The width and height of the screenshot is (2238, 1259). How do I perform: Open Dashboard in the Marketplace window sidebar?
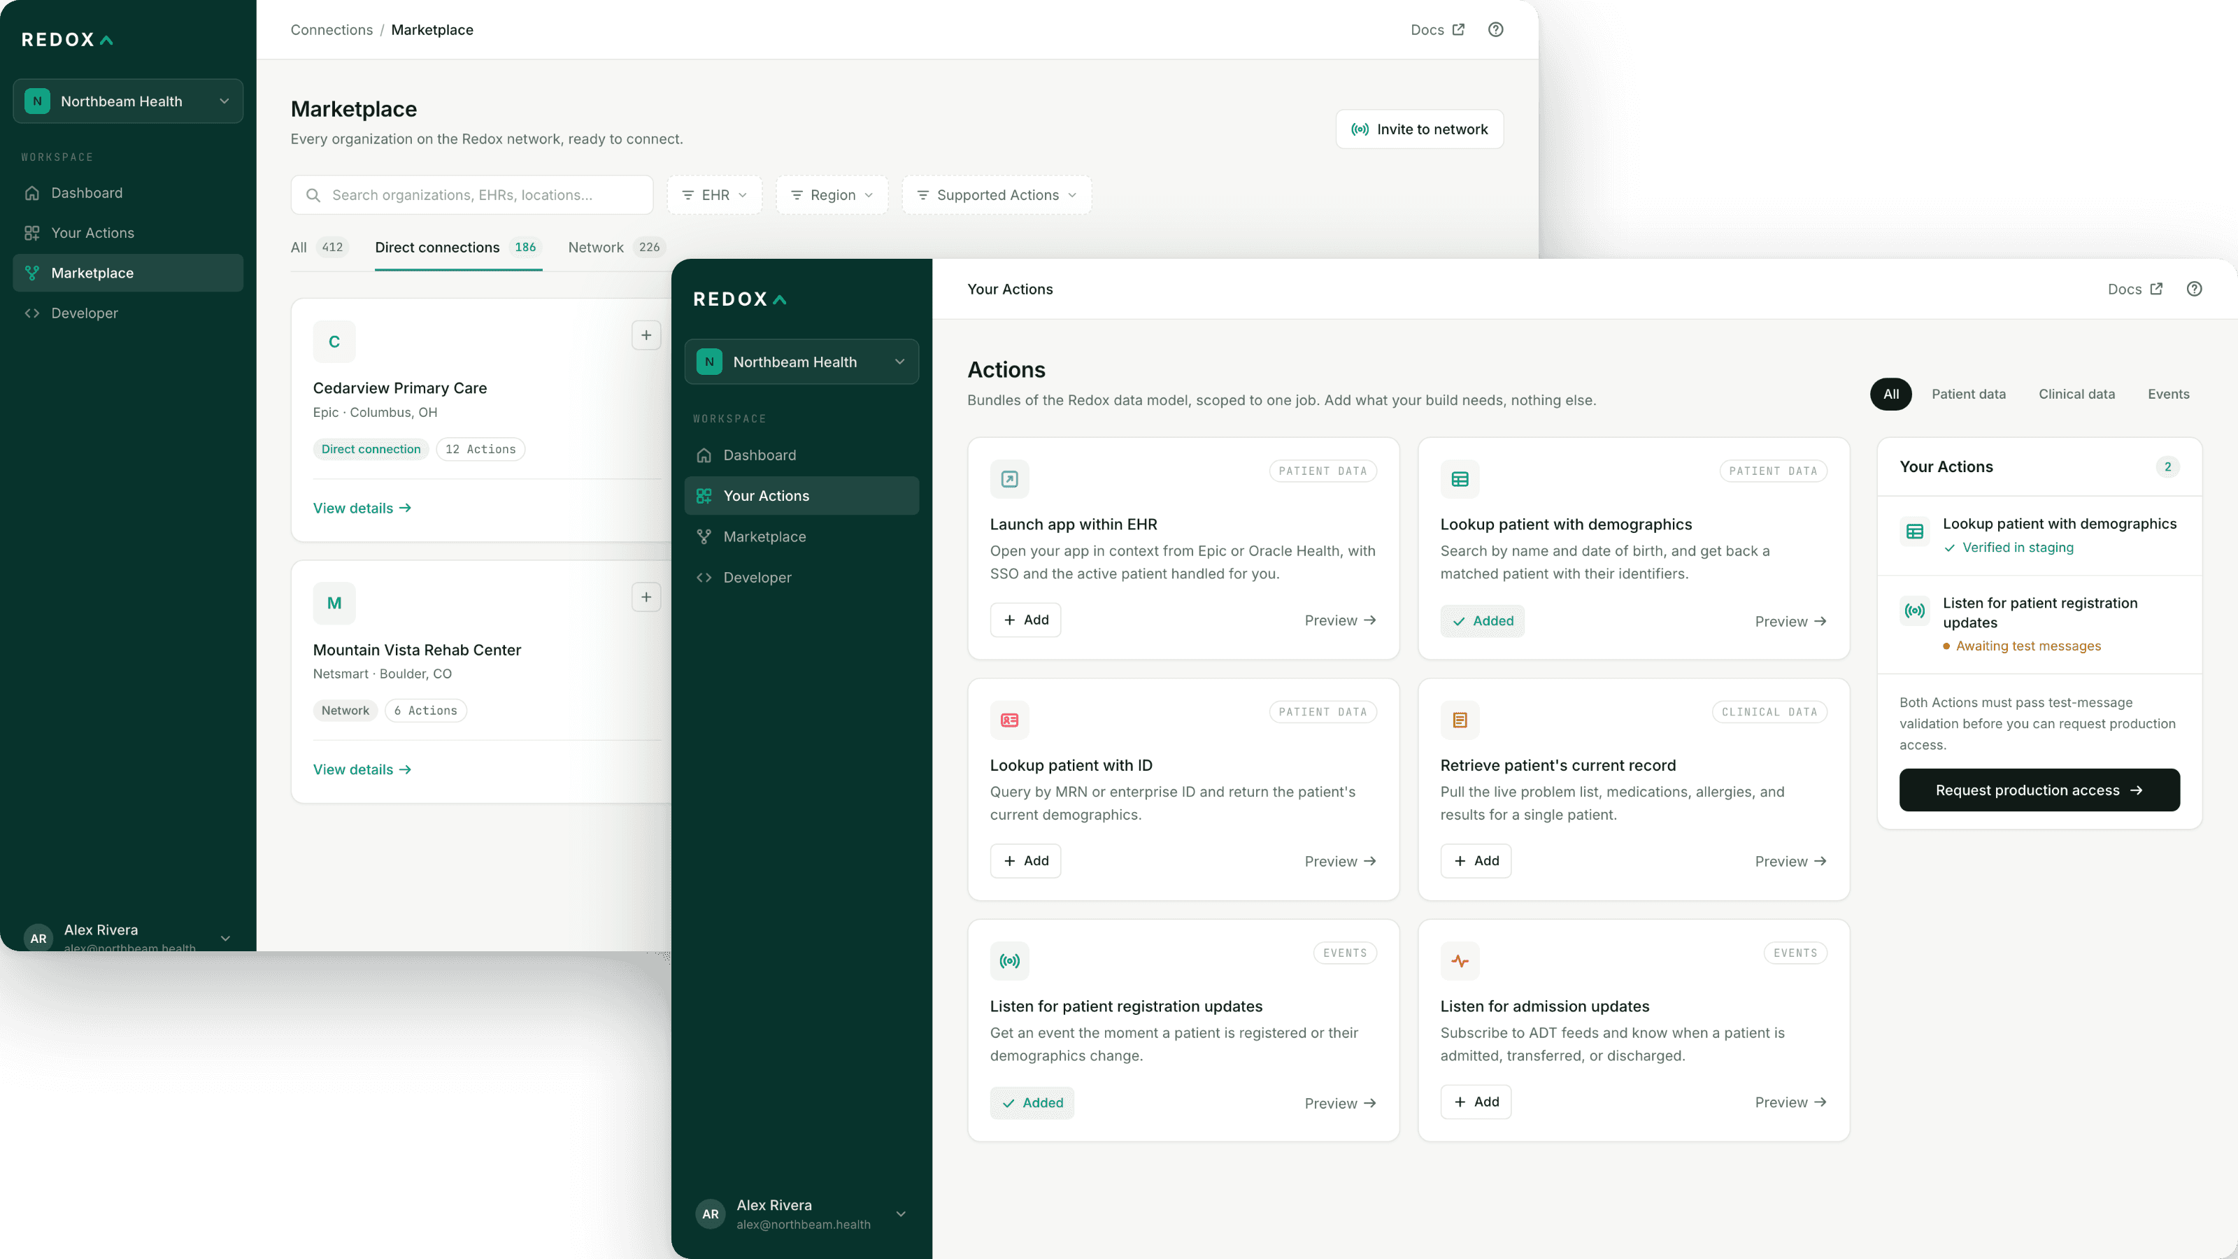(x=128, y=193)
